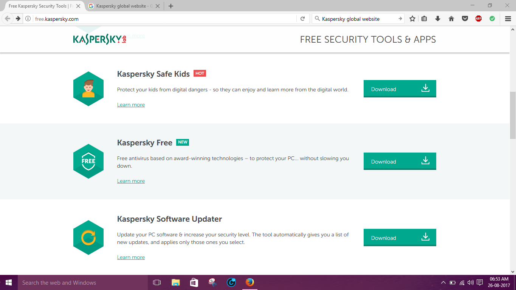The width and height of the screenshot is (516, 290).
Task: Open the Snipping Tool on the taskbar
Action: click(212, 282)
